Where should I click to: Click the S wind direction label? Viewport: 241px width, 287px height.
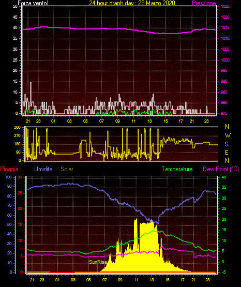click(227, 144)
